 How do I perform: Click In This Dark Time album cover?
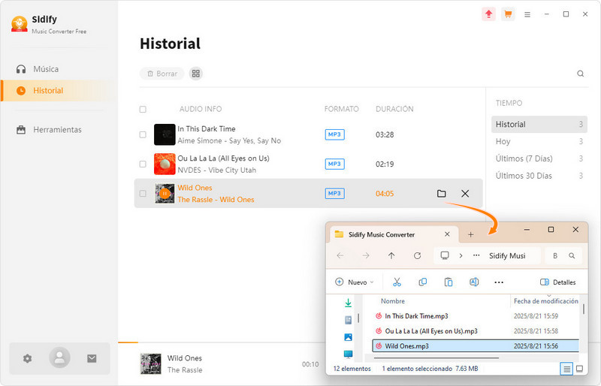pyautogui.click(x=165, y=134)
